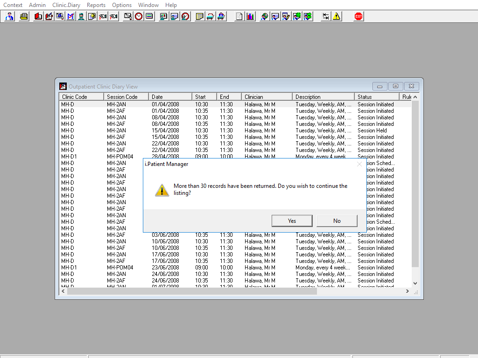
Task: Click the magnifier search toolbar icon
Action: (60, 16)
